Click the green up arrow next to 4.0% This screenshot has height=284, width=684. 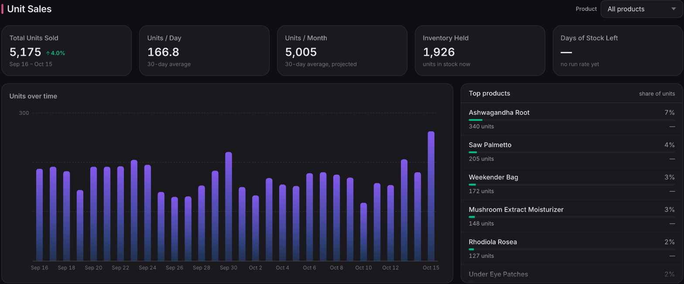[x=48, y=53]
